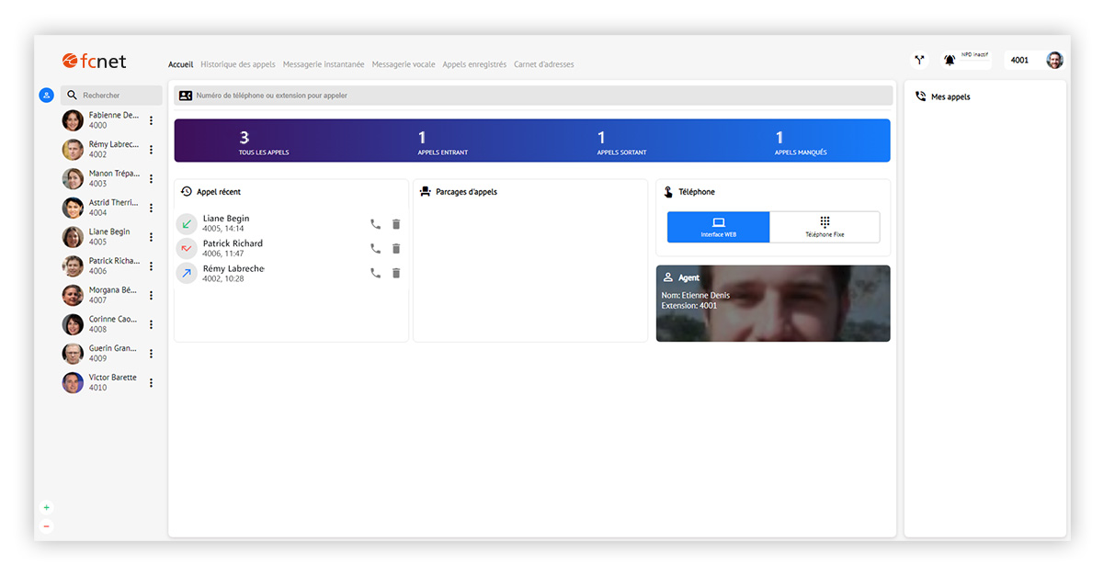Click the red minus zoom-out icon

pos(47,526)
